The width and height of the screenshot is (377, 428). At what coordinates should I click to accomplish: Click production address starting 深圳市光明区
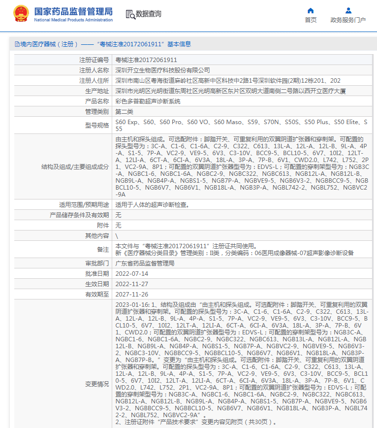(x=230, y=91)
